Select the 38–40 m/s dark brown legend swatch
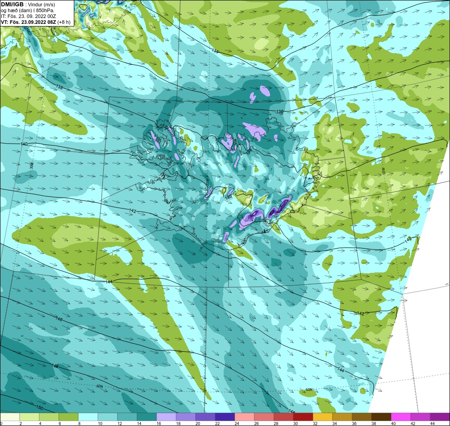Screen dimensions: 450x426 [x=381, y=417]
